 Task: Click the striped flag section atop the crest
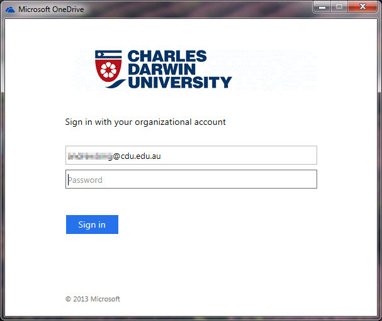point(108,54)
